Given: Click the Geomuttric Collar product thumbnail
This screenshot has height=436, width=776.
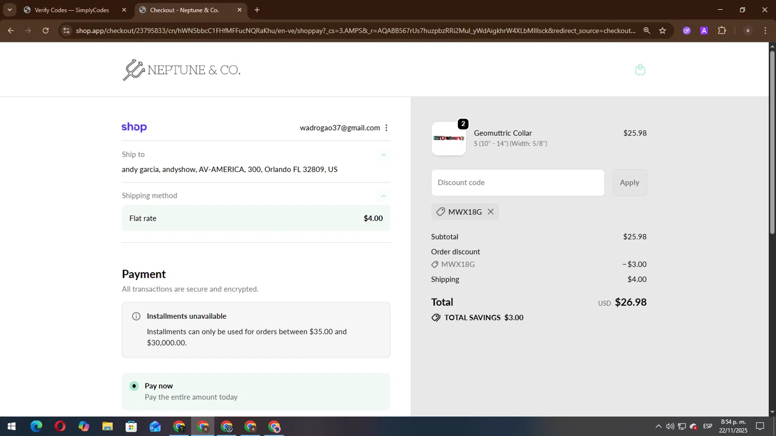Looking at the screenshot, I should [449, 138].
